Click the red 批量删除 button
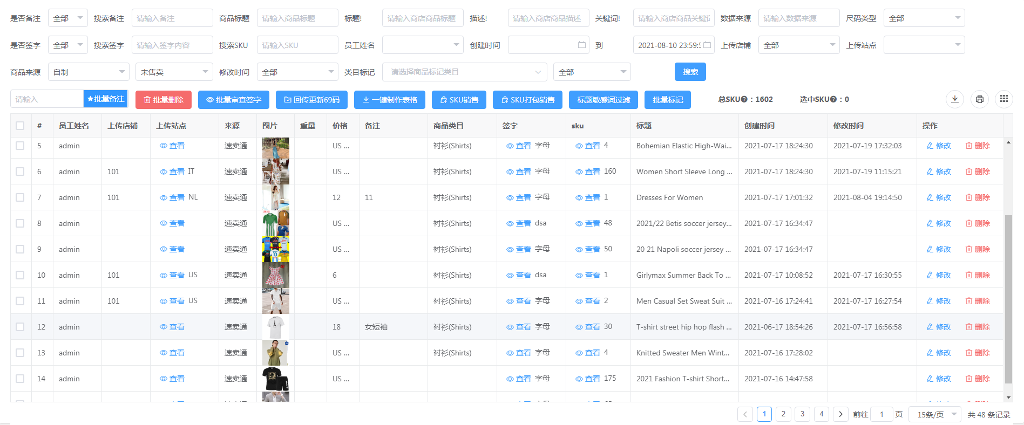1024x425 pixels. coord(163,100)
